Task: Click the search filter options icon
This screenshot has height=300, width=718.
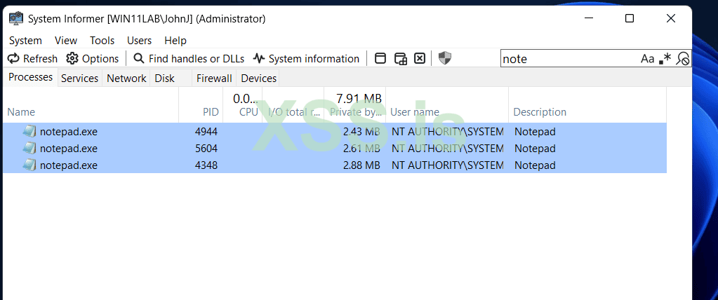Action: pyautogui.click(x=683, y=59)
